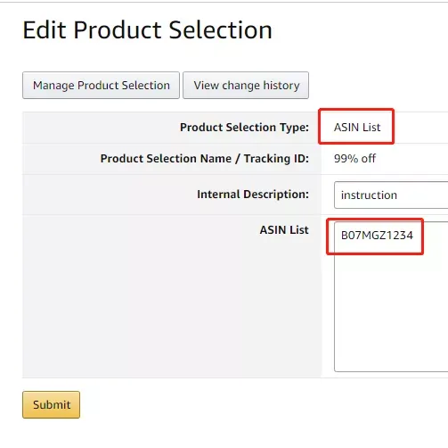
Task: Click the word history on change button
Action: (281, 86)
